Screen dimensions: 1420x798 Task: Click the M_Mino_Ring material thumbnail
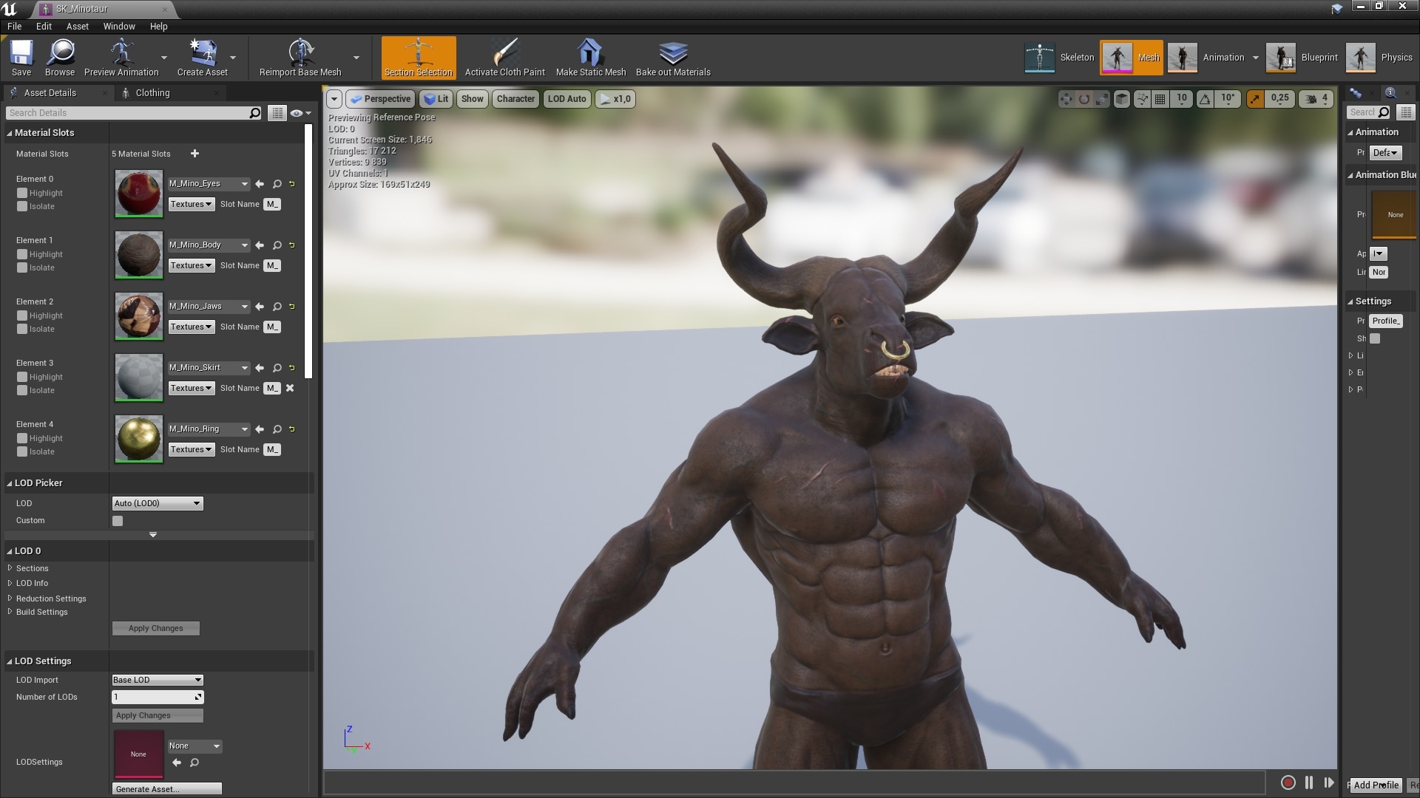(138, 439)
